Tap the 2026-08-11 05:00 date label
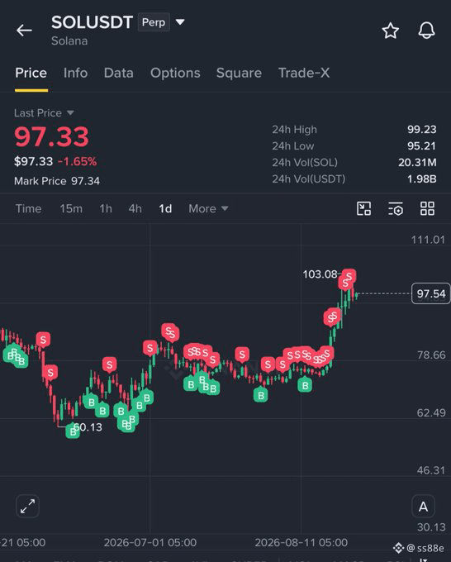This screenshot has width=451, height=562. (x=301, y=542)
